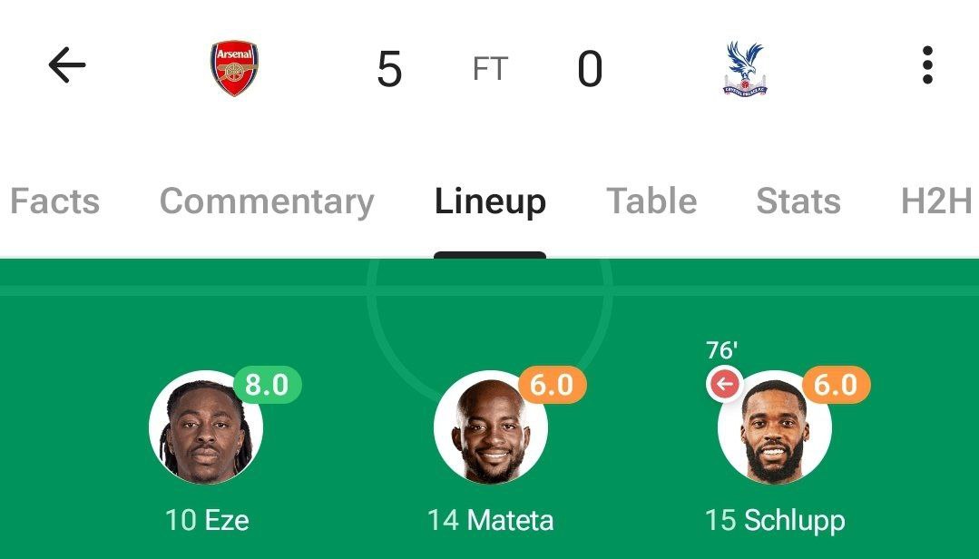Open the 10 Eze name label
Image resolution: width=979 pixels, height=559 pixels.
pos(207,520)
